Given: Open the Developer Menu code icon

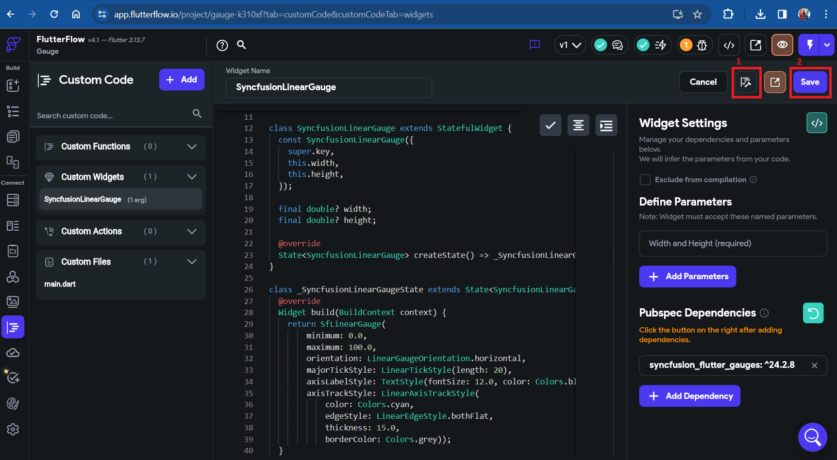Looking at the screenshot, I should [729, 45].
